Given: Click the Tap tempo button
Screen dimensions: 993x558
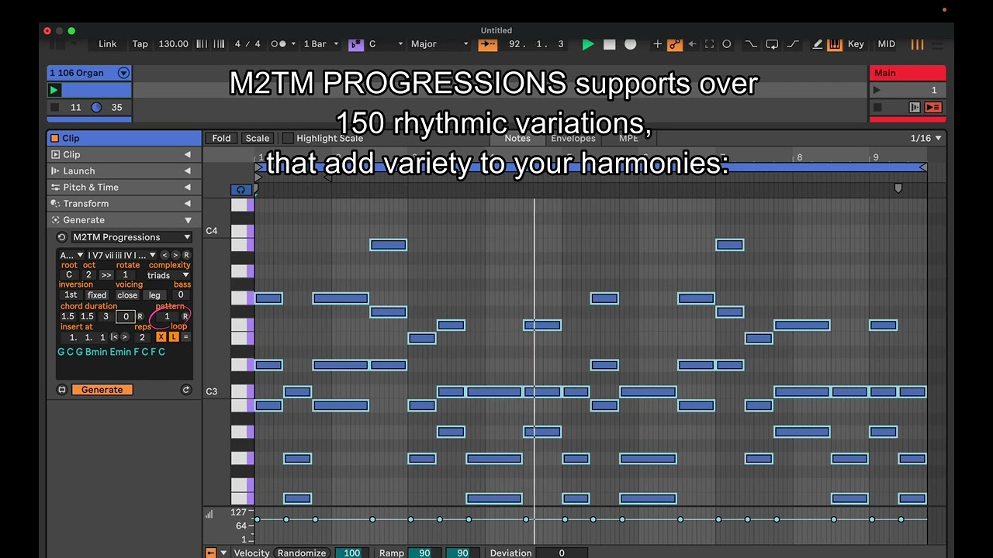Looking at the screenshot, I should point(140,44).
